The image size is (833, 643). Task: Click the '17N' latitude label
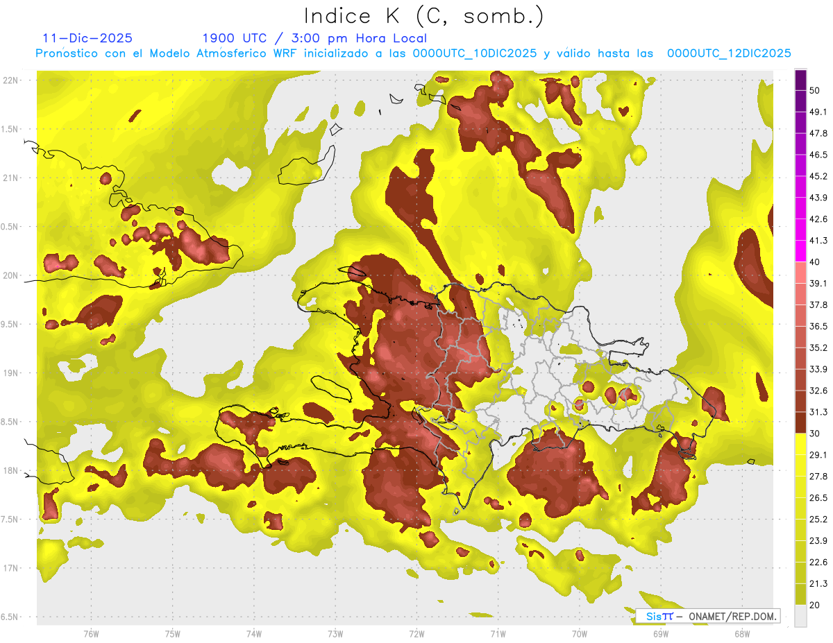12,568
